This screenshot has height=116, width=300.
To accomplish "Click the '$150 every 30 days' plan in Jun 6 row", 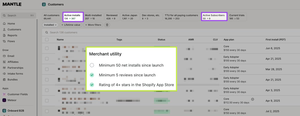I will (x=235, y=50).
